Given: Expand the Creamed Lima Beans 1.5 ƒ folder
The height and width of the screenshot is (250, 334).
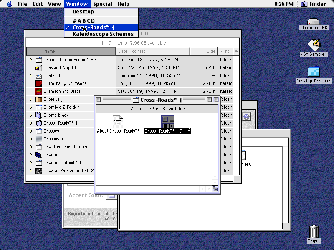Looking at the screenshot, I should point(30,60).
